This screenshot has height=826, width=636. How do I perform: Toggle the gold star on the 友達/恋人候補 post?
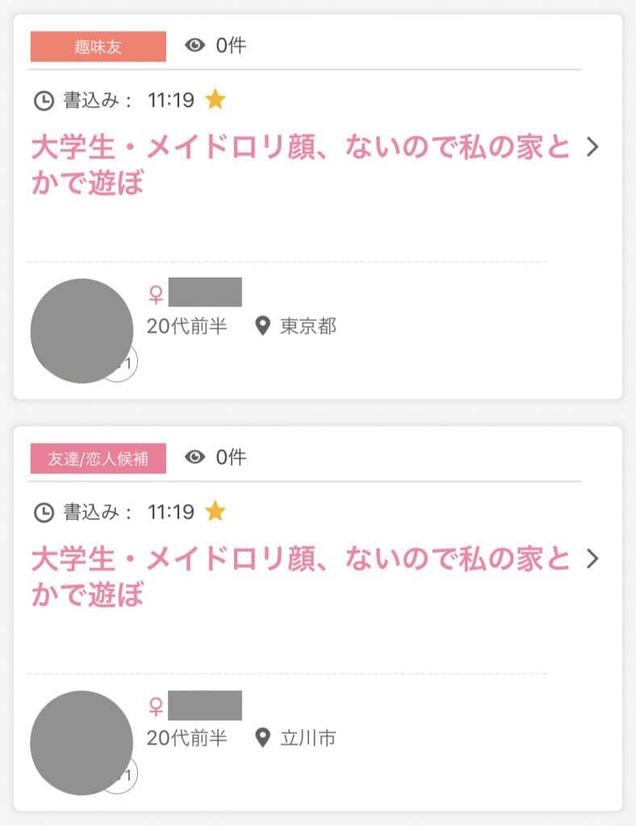(215, 511)
